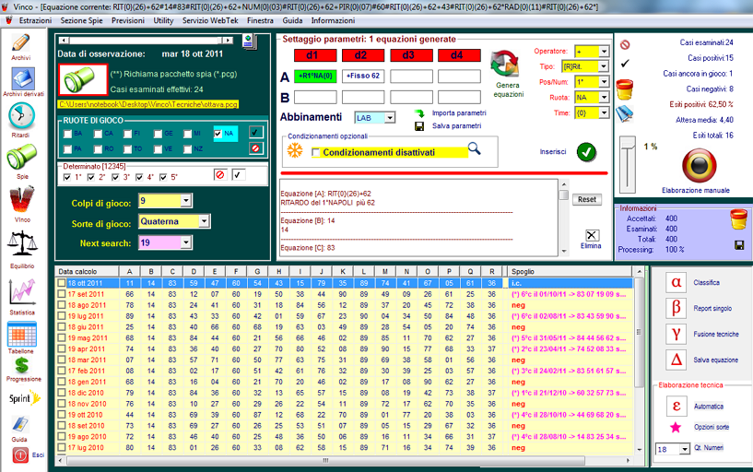Click the results table vertical scrollbar

coord(639,360)
